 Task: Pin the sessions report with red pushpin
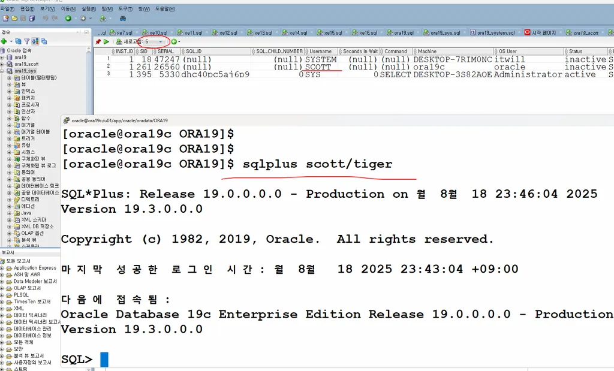point(98,41)
